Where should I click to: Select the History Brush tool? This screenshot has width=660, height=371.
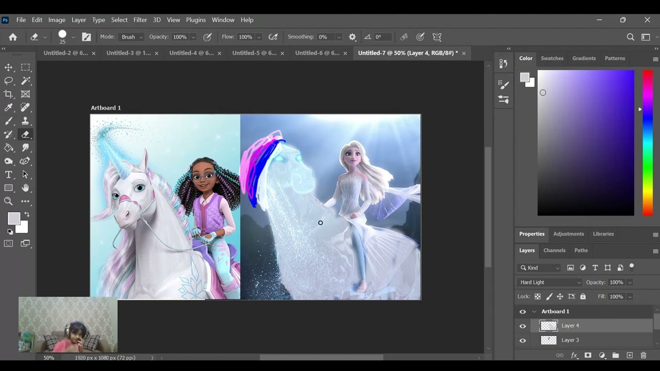[9, 134]
